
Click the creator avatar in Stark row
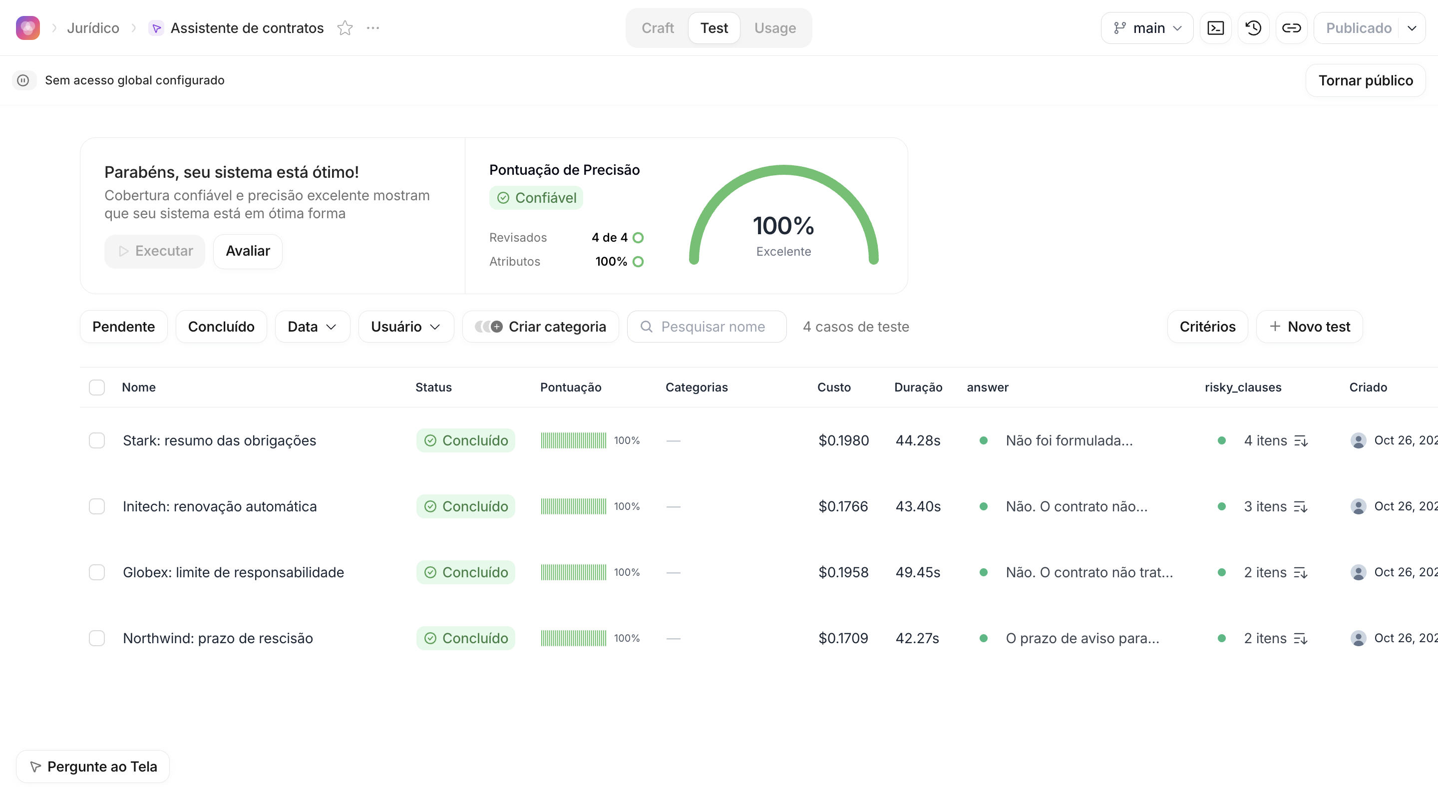point(1358,440)
